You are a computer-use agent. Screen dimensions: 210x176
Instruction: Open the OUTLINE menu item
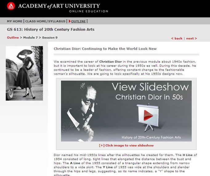pyautogui.click(x=78, y=21)
